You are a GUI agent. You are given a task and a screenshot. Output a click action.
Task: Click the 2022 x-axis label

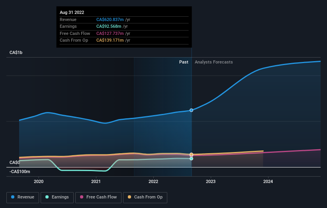point(153,181)
